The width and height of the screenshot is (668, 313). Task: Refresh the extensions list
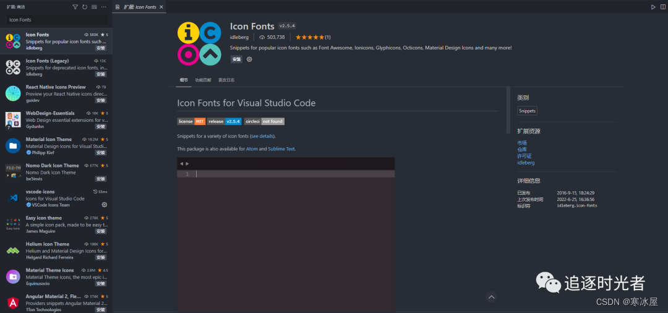[x=85, y=7]
